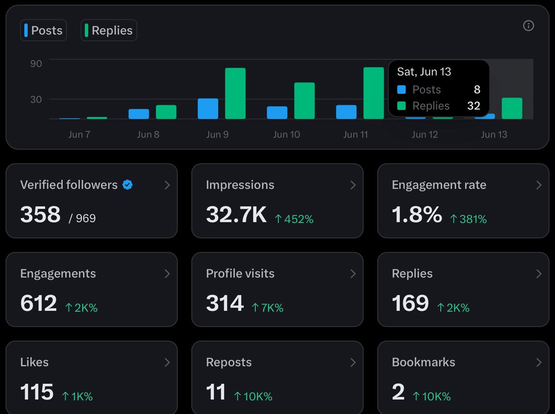The height and width of the screenshot is (414, 555).
Task: Open the chart info icon
Action: click(x=528, y=26)
